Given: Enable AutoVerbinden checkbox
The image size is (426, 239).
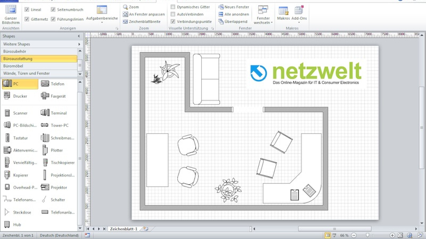Looking at the screenshot, I should point(173,14).
